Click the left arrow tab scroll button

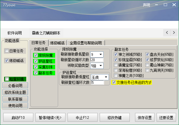tap(167, 32)
